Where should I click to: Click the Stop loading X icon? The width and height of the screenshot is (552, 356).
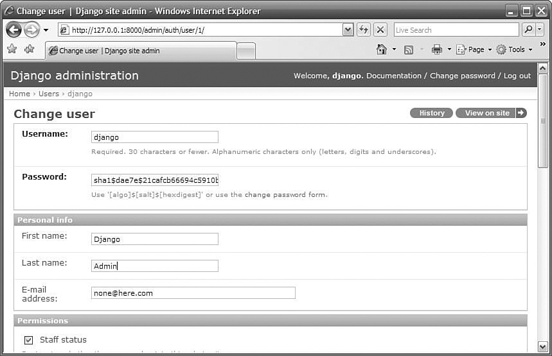[x=380, y=30]
